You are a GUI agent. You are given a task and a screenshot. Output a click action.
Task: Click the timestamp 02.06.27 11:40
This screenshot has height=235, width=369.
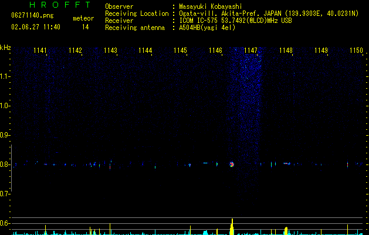pyautogui.click(x=36, y=27)
